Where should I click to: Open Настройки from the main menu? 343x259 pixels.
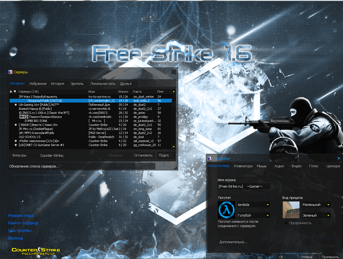pos(20,231)
